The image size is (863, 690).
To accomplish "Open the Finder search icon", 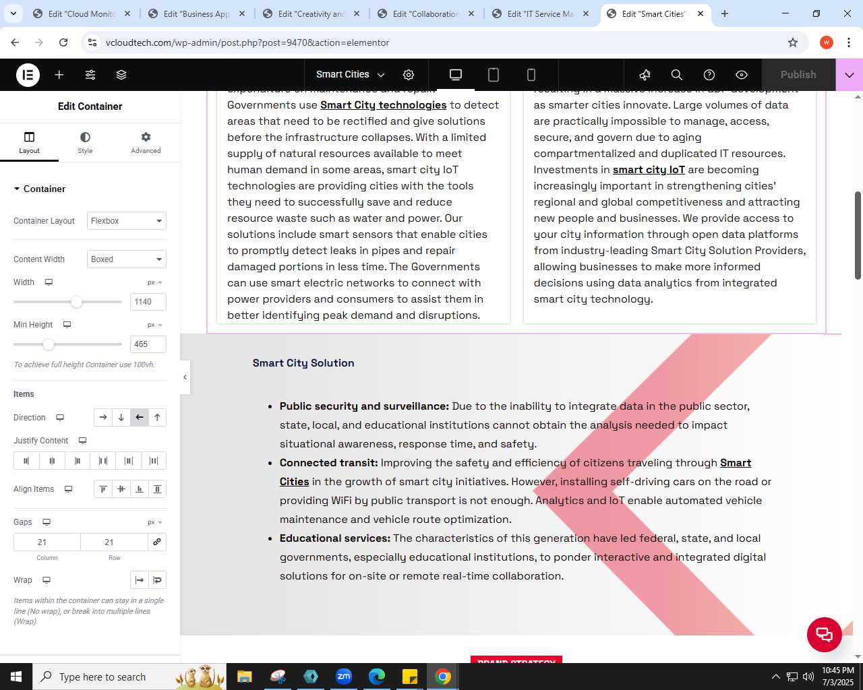I will coord(677,75).
